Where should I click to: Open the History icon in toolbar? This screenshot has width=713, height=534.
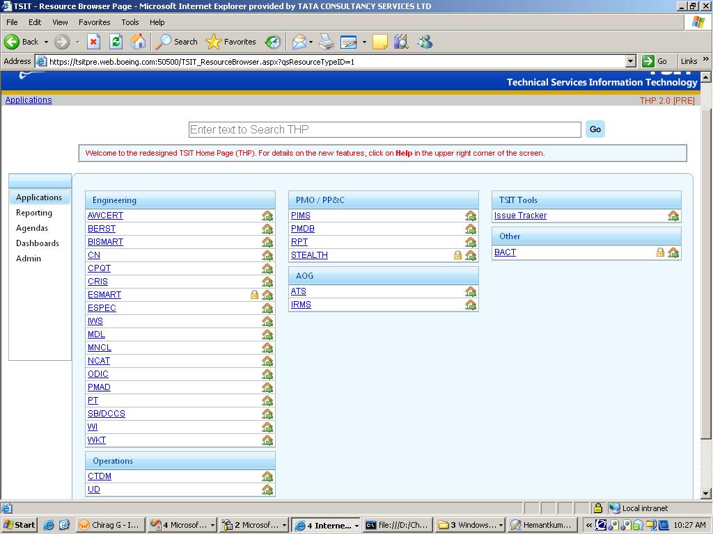click(273, 42)
